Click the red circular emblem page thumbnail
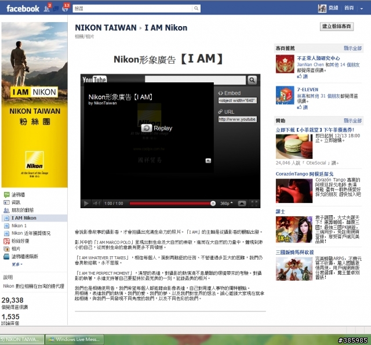 (x=285, y=64)
